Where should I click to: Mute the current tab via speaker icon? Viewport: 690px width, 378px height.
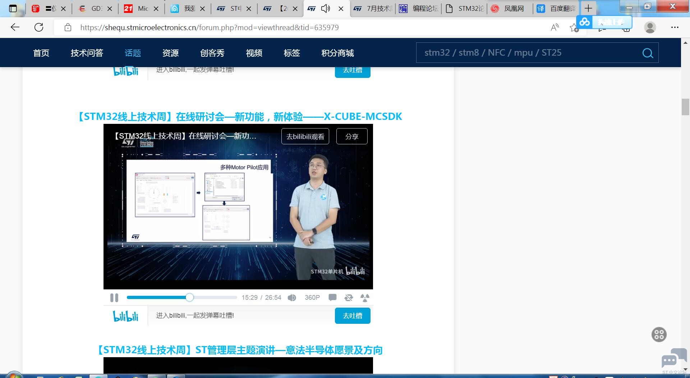click(326, 8)
